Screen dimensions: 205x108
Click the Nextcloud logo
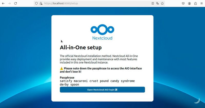pyautogui.click(x=102, y=32)
